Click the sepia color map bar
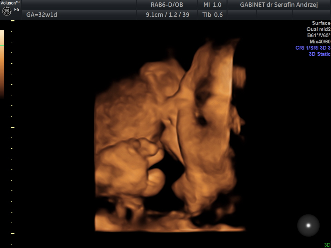 2,64
